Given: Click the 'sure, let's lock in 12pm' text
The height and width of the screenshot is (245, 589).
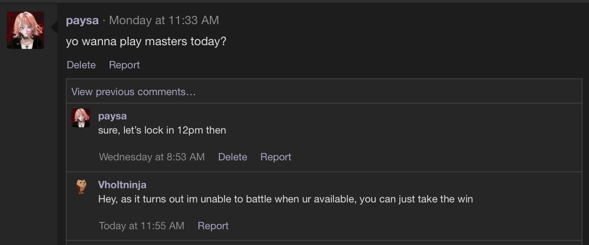Looking at the screenshot, I should (x=162, y=130).
